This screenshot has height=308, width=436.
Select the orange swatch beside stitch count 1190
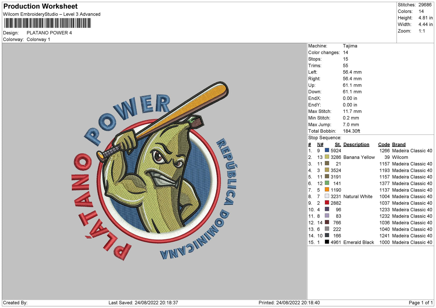pyautogui.click(x=327, y=190)
